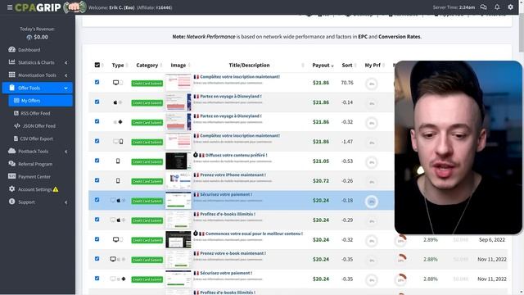524x295 pixels.
Task: Click the Dashboard sidebar icon
Action: (x=11, y=49)
